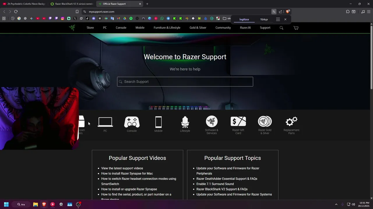This screenshot has height=209, width=373.
Task: Open the Furniture & Lifestyle nav menu
Action: click(167, 28)
